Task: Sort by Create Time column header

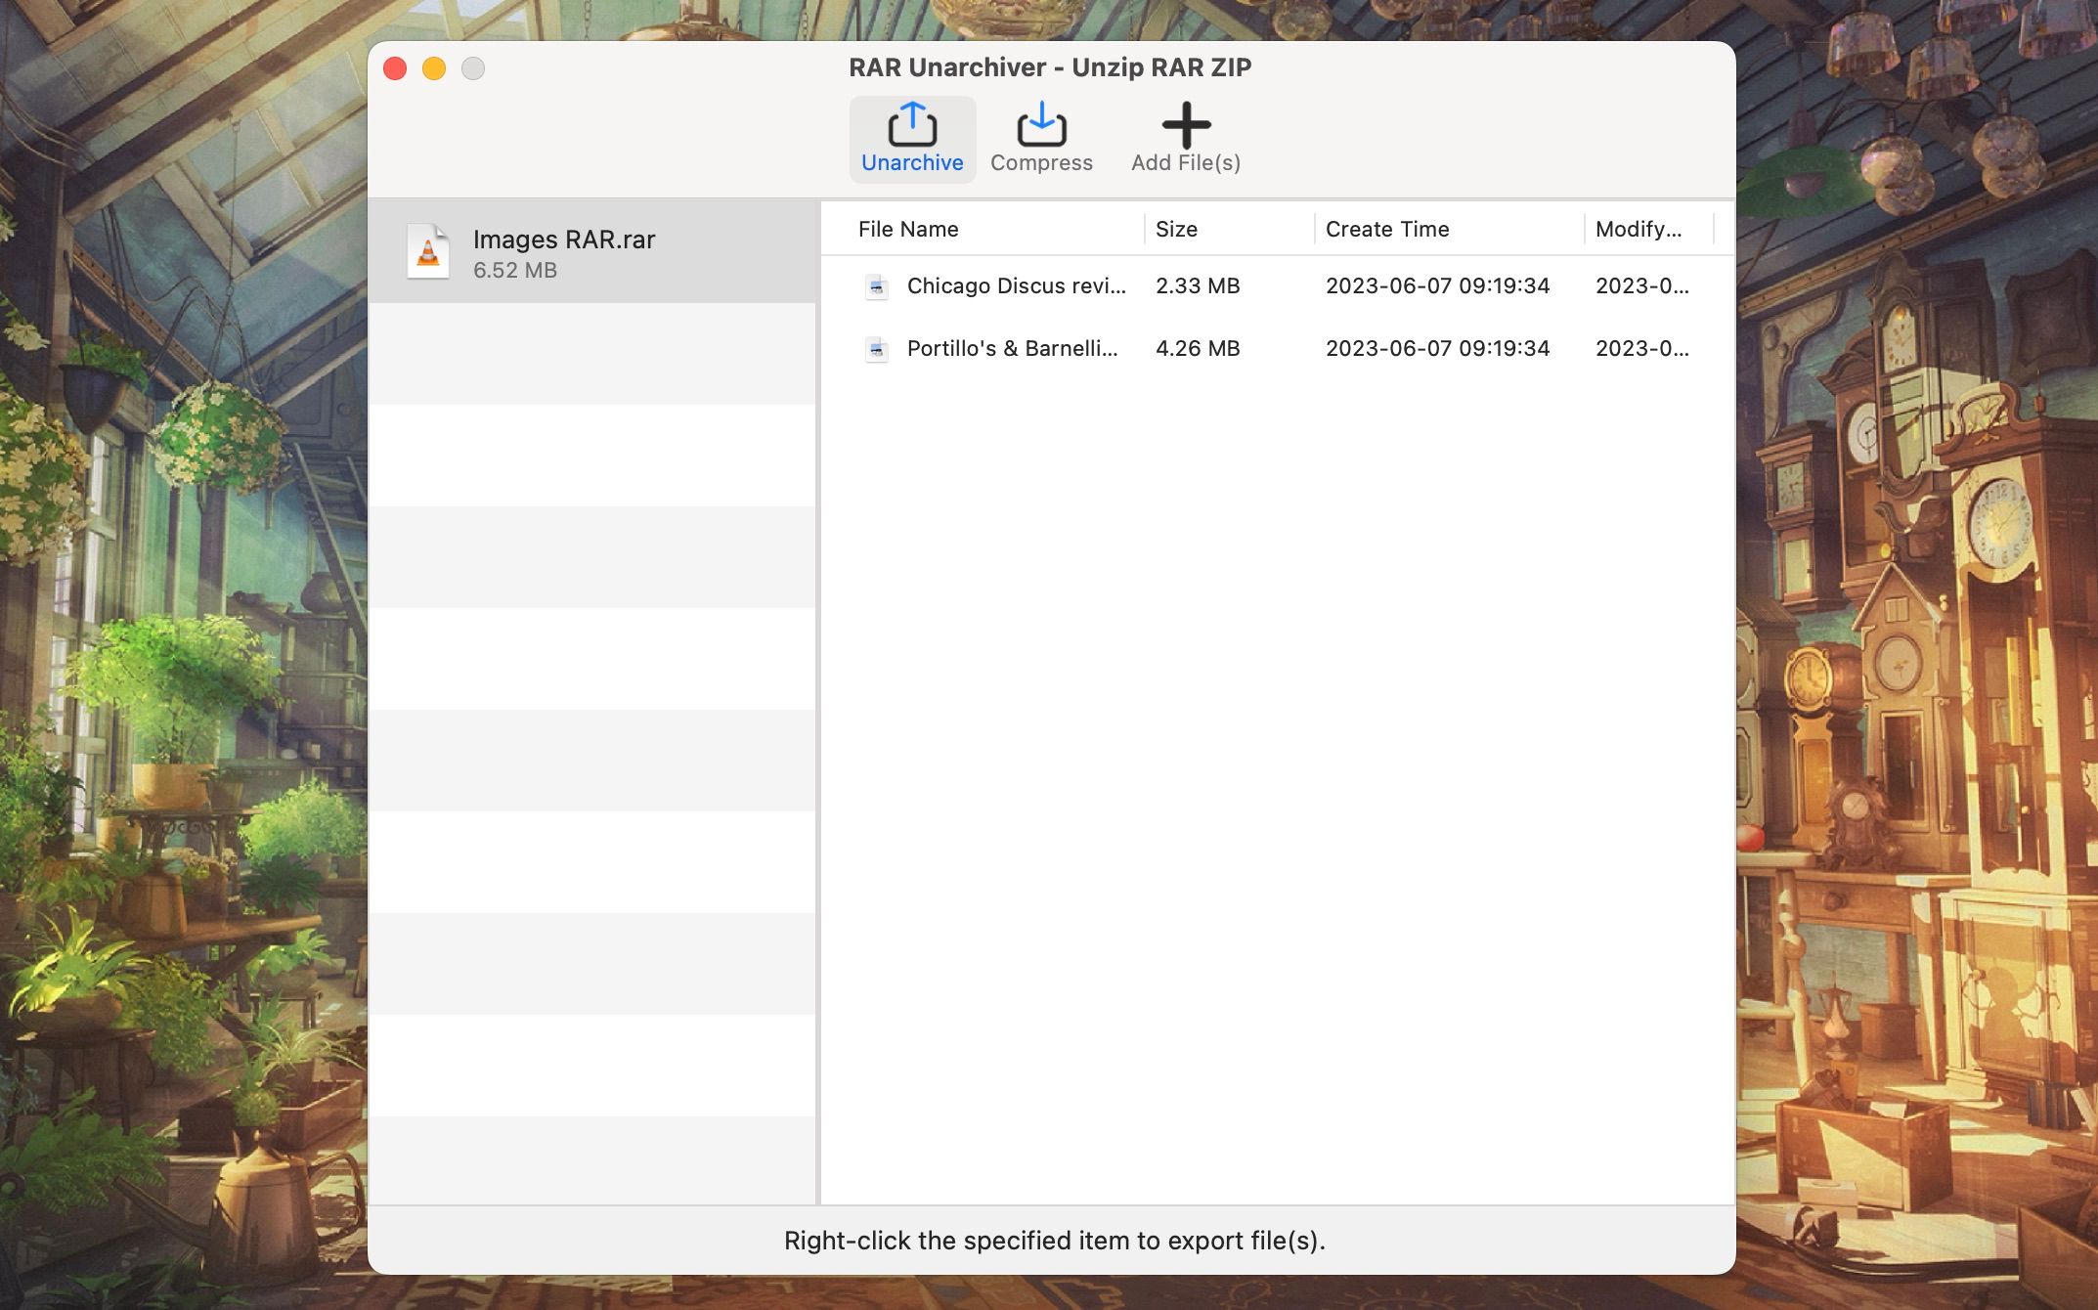Action: point(1386,229)
